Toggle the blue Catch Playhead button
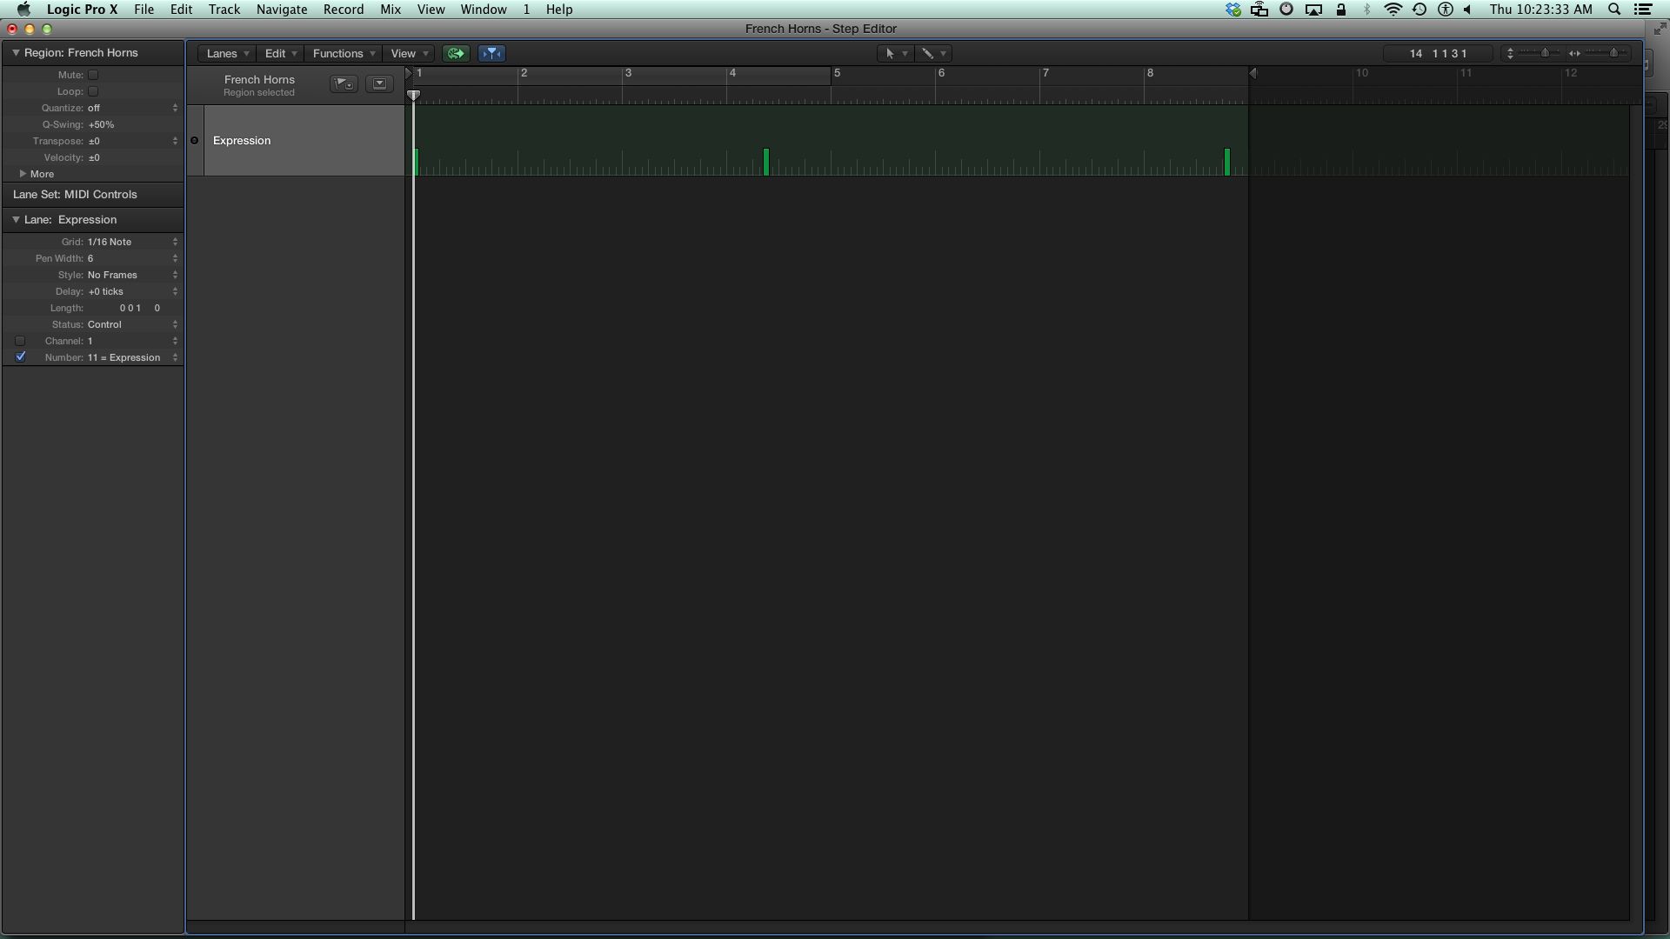Image resolution: width=1670 pixels, height=939 pixels. coord(491,54)
